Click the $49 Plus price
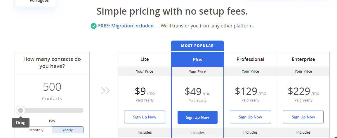The height and width of the screenshot is (138, 337). (193, 92)
